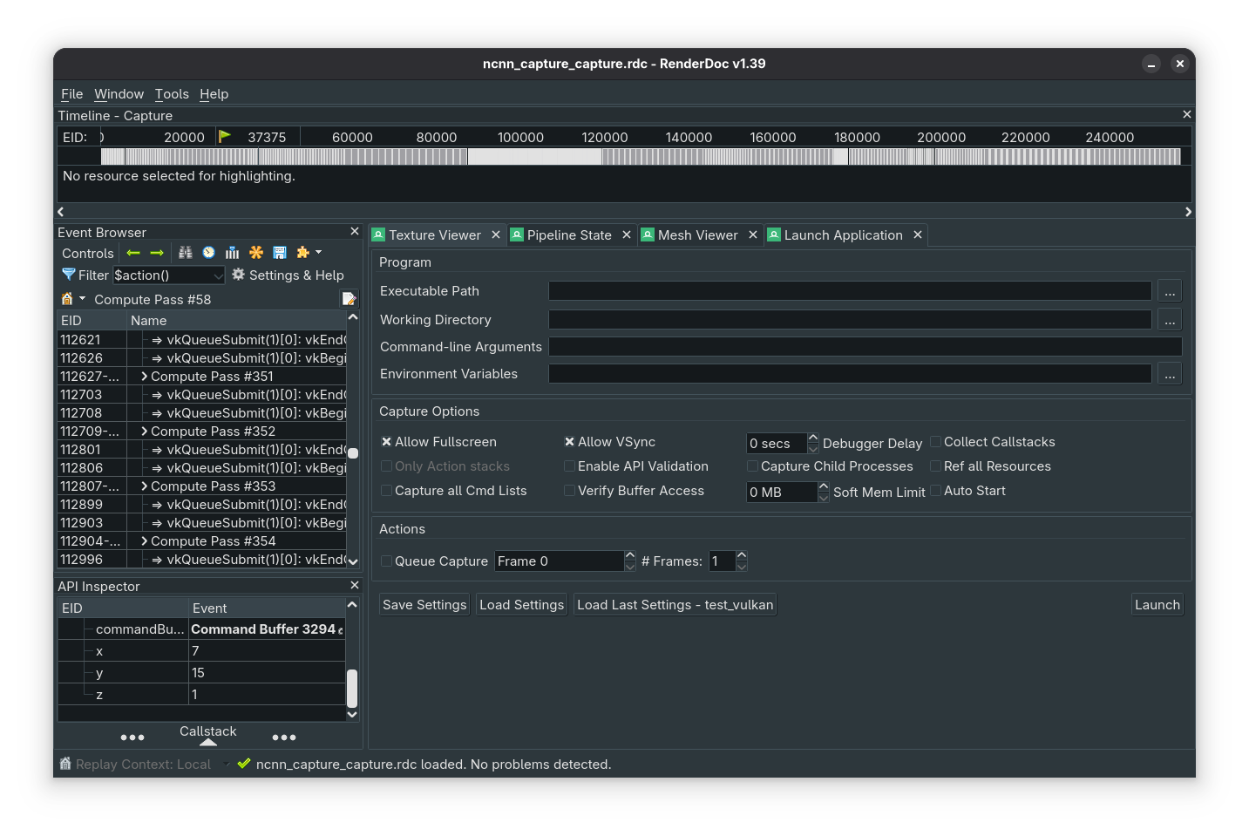Click the notepad edit icon beside Compute Pass #58
The height and width of the screenshot is (836, 1249).
tap(350, 299)
